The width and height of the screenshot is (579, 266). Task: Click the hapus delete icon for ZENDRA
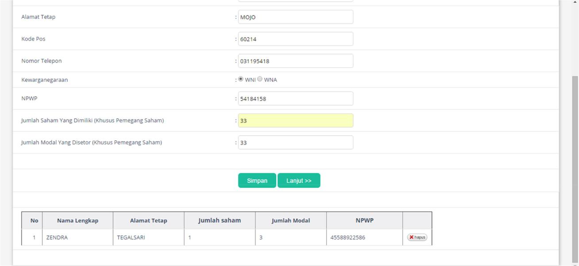click(417, 237)
